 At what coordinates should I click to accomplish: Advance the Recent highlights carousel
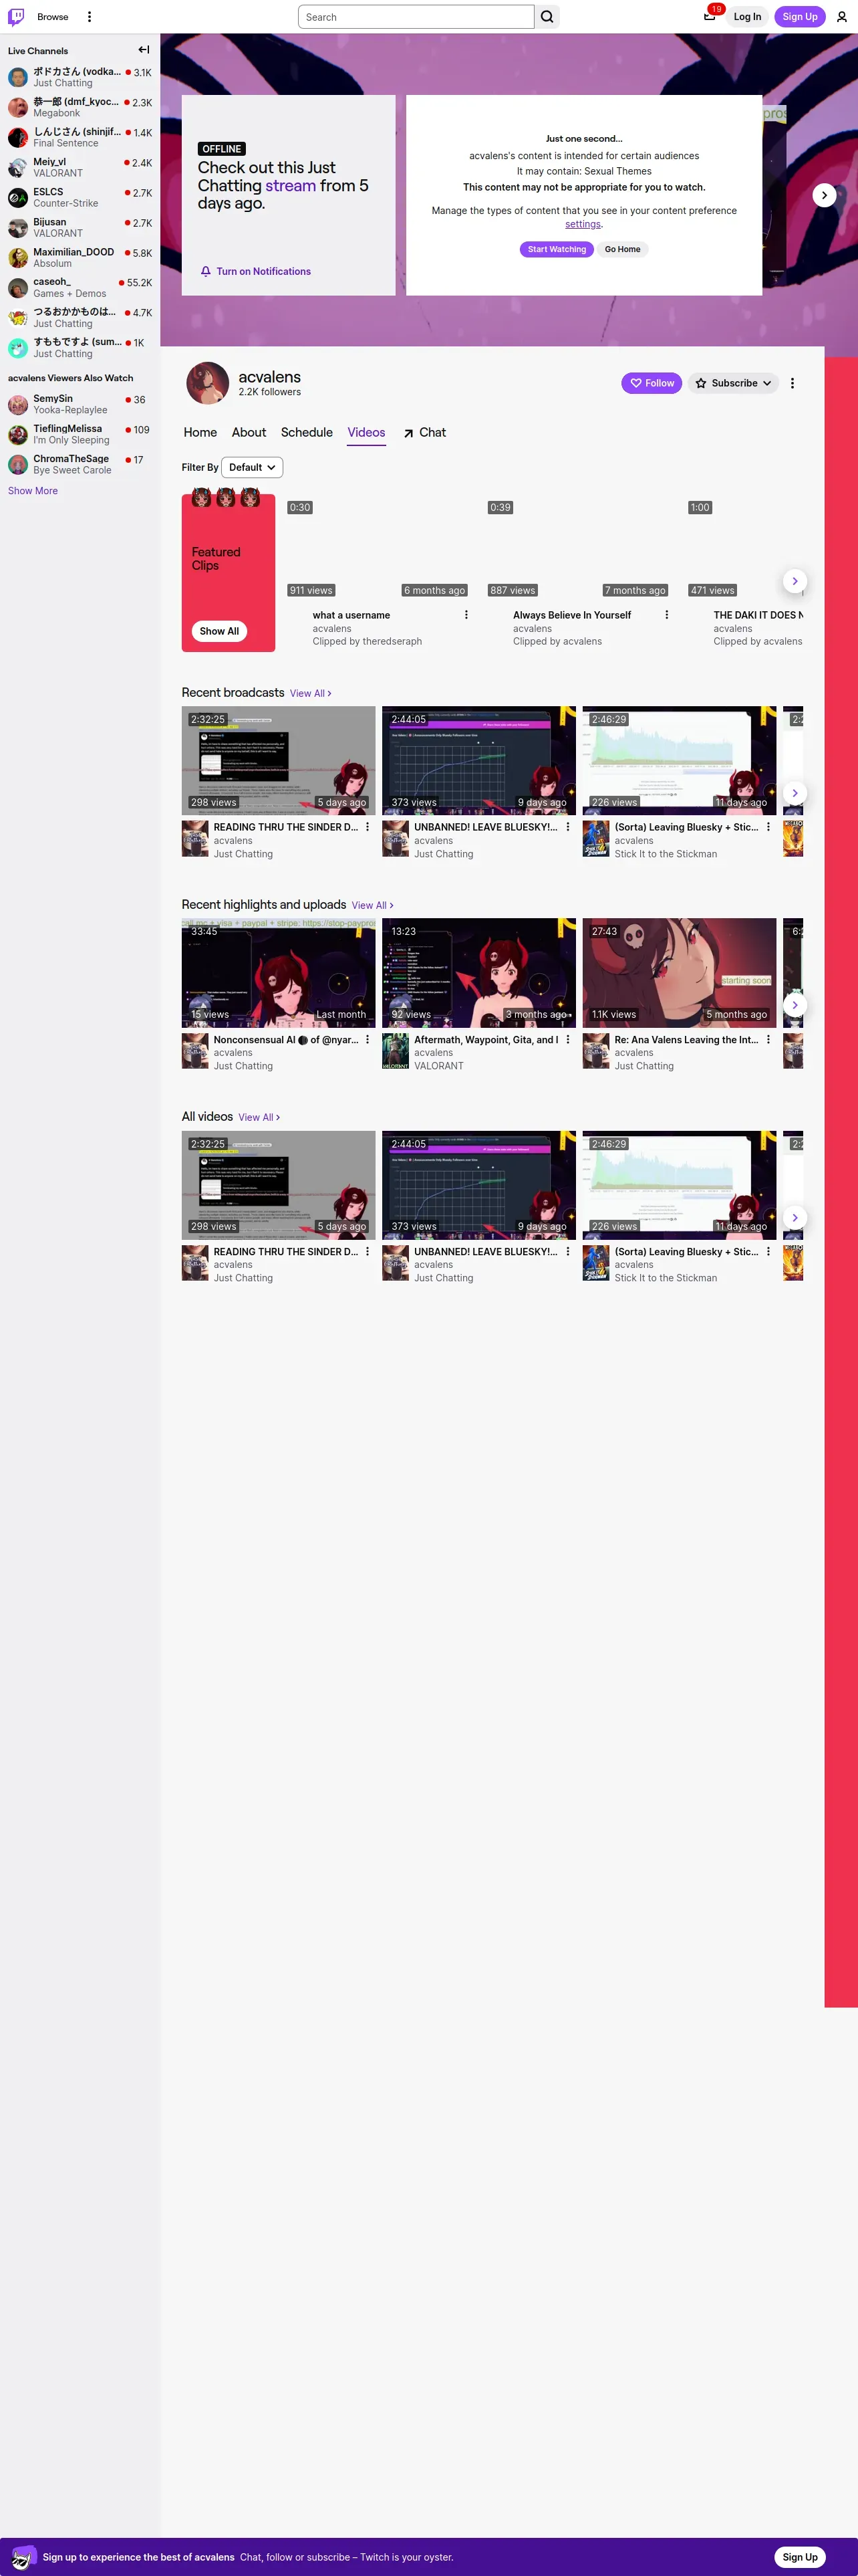pos(794,1005)
